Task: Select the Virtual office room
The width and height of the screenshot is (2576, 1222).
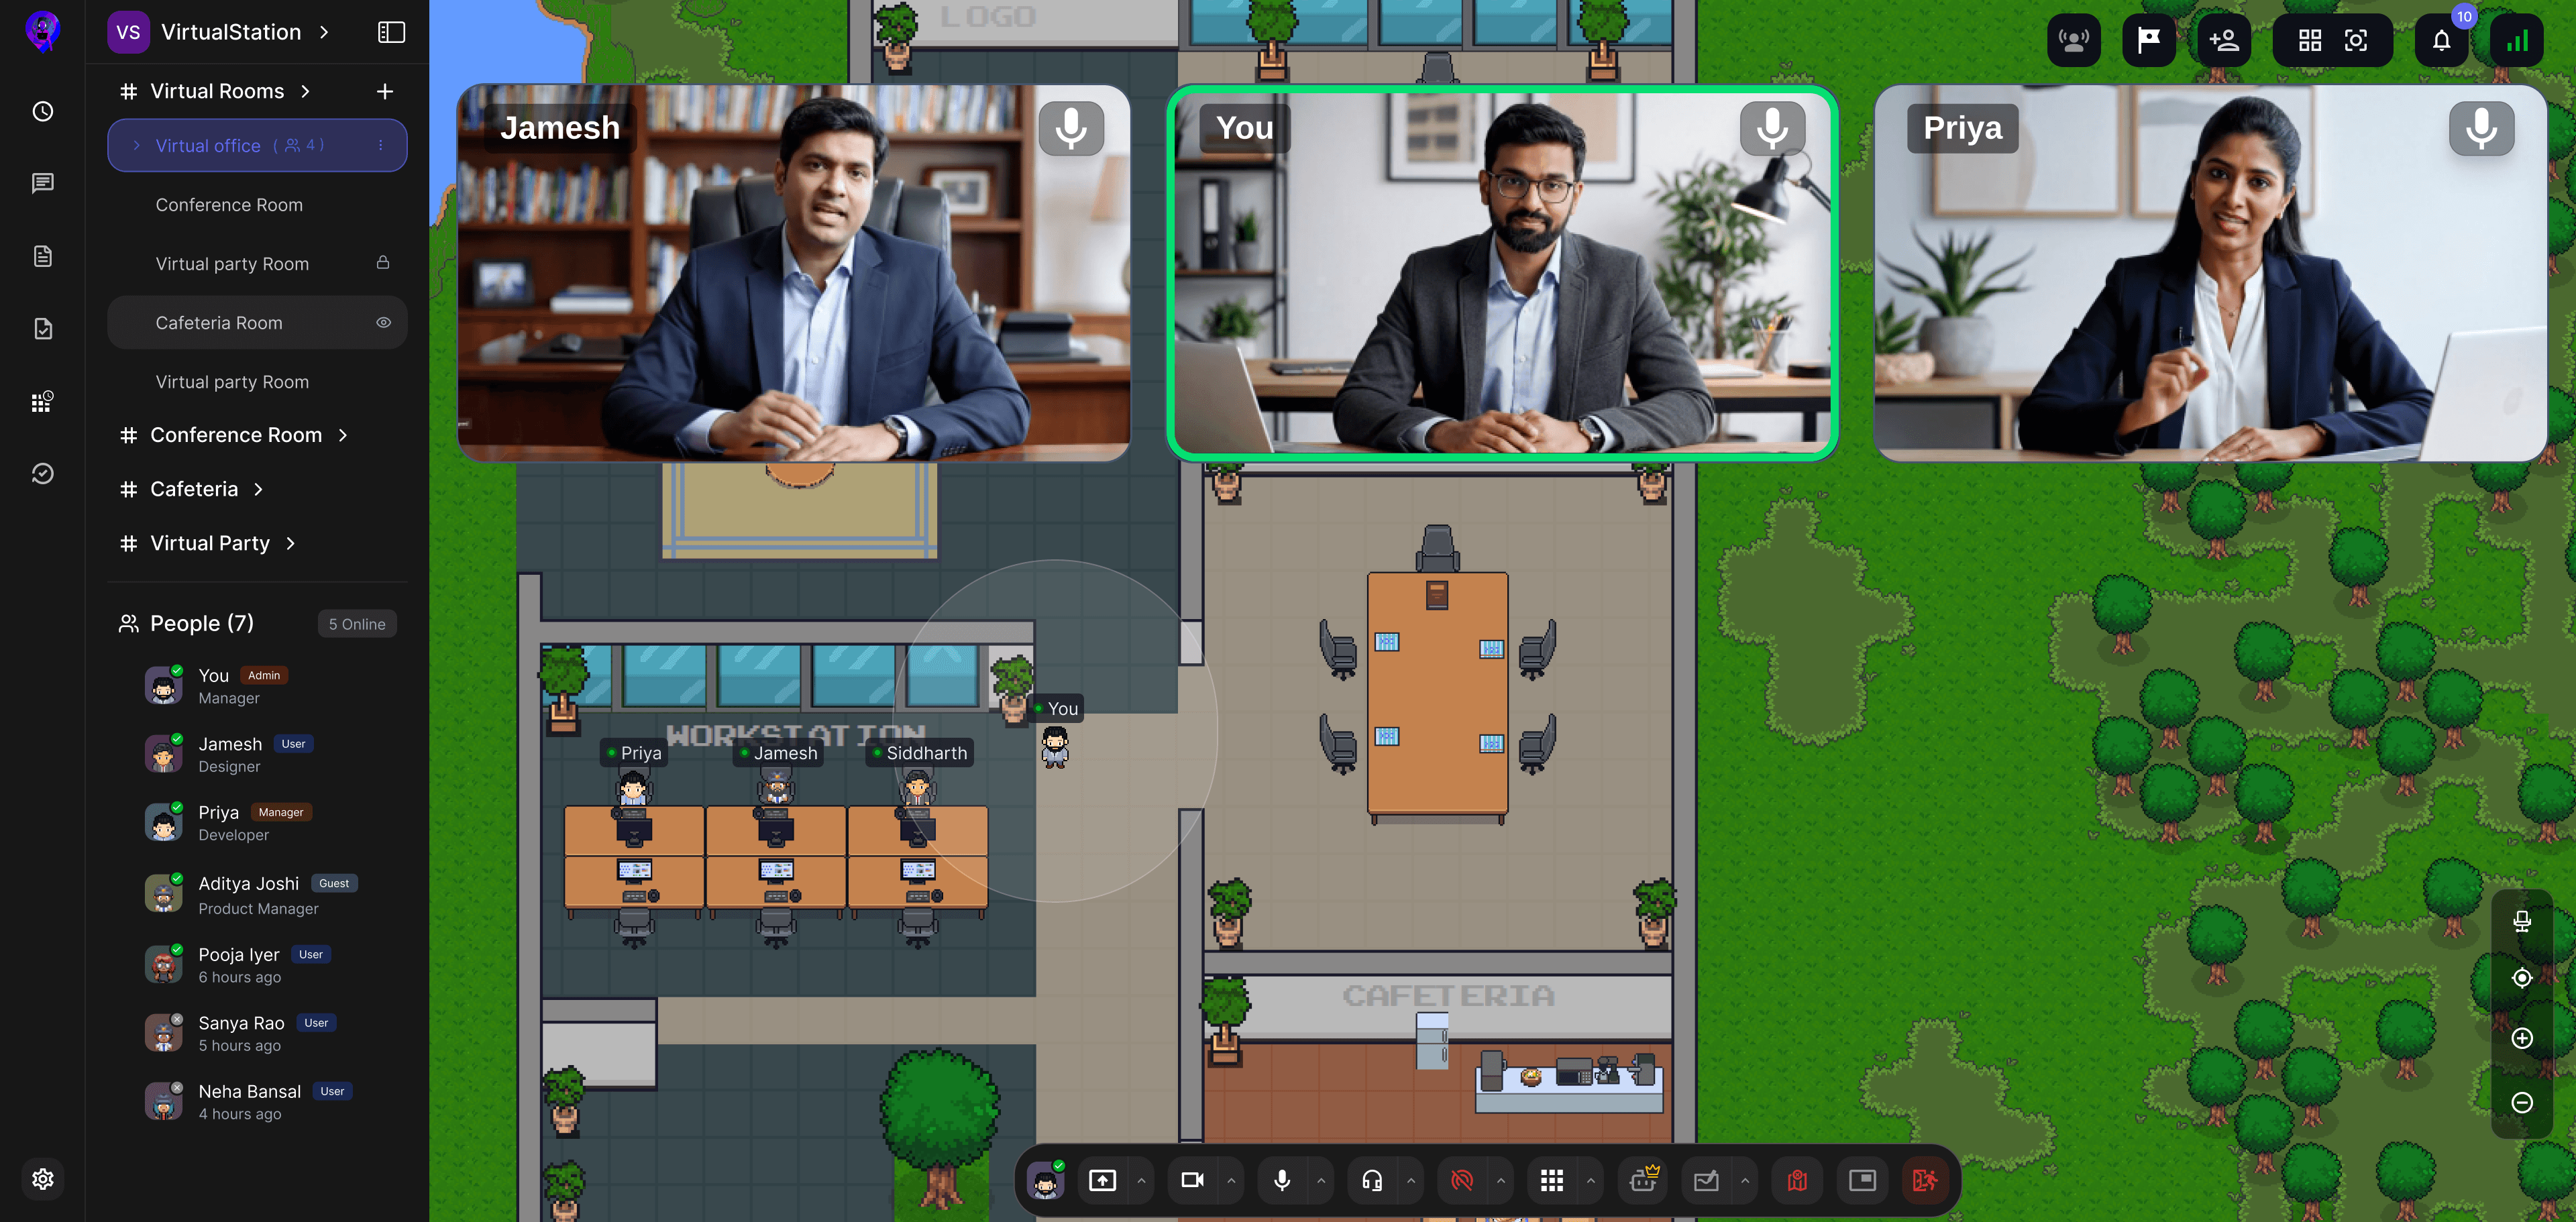Action: point(208,146)
